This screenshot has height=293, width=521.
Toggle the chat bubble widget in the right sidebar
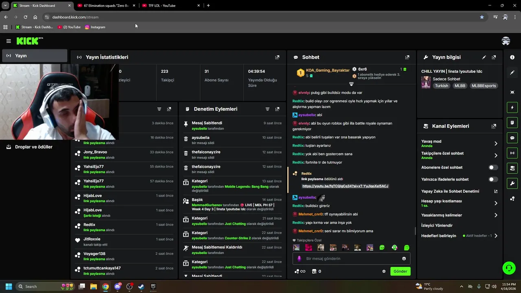coord(512,138)
